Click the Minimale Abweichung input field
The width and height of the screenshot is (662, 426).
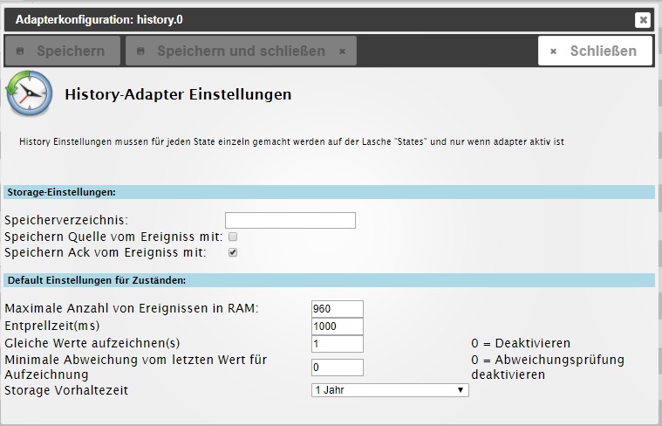(x=337, y=368)
